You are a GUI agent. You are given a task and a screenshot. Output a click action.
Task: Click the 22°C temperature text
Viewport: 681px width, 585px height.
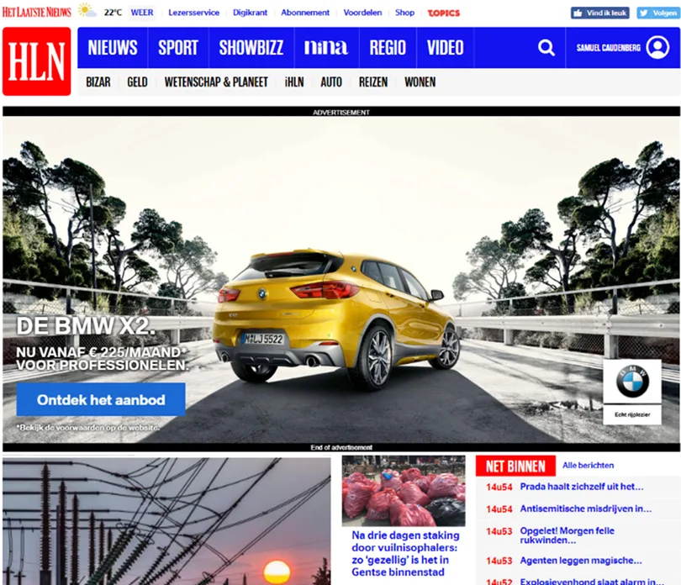pos(113,13)
